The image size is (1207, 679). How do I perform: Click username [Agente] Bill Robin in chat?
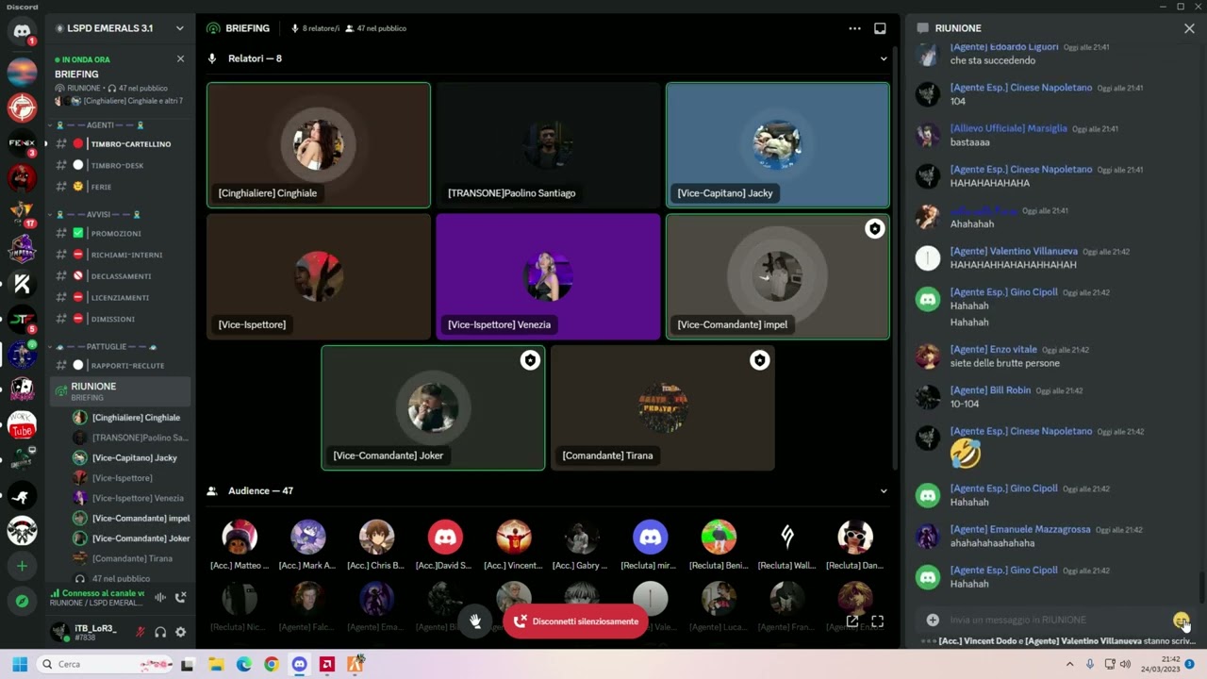[990, 390]
